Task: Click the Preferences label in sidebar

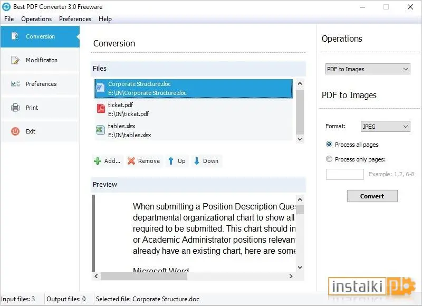Action: pyautogui.click(x=41, y=84)
